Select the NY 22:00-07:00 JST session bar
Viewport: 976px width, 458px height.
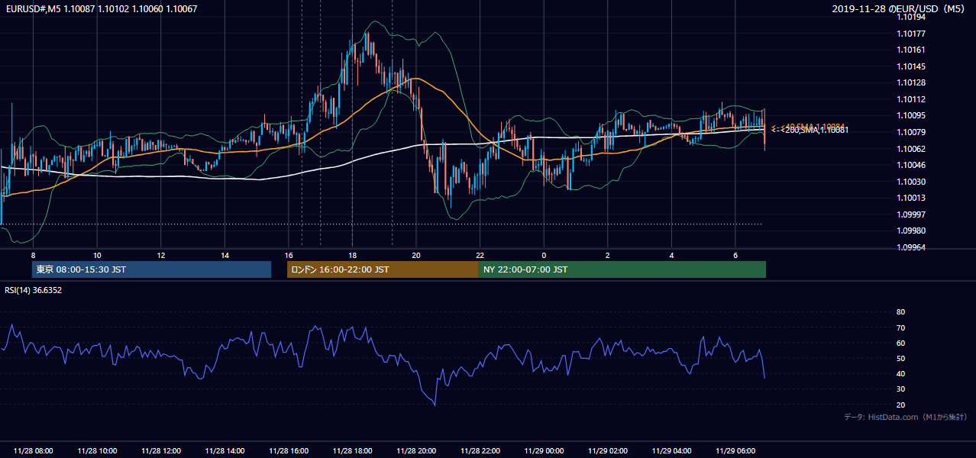[622, 269]
